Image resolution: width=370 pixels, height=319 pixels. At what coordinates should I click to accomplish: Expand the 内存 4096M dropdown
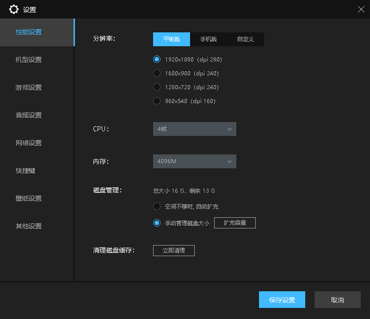click(194, 161)
